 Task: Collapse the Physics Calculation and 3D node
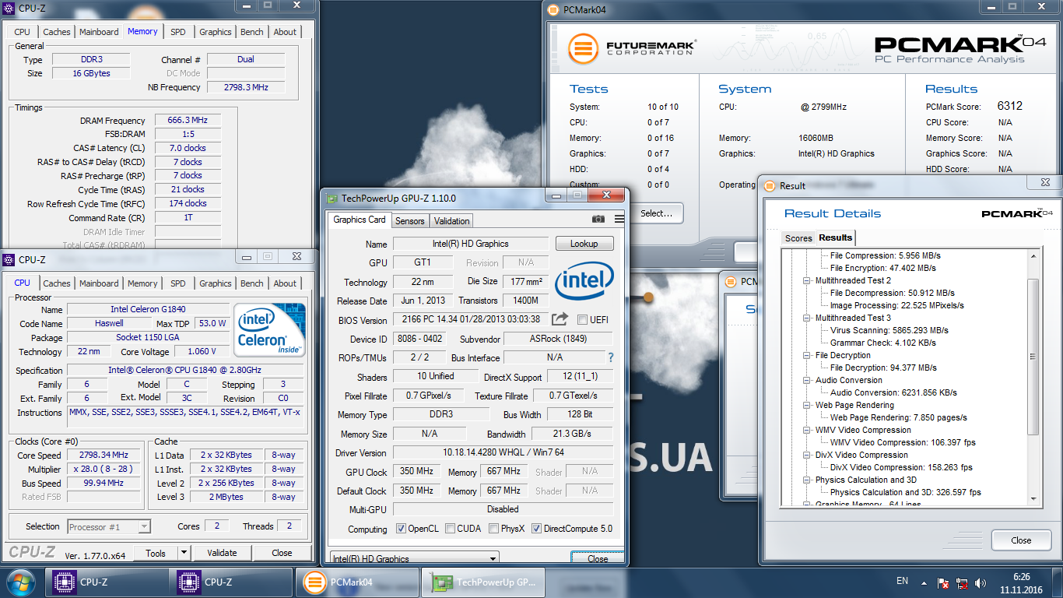[807, 480]
